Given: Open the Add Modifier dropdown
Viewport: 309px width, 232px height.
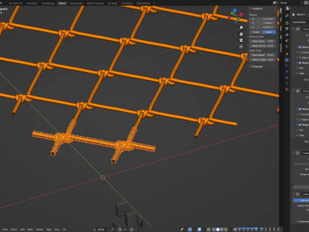Looking at the screenshot, I should point(301,22).
